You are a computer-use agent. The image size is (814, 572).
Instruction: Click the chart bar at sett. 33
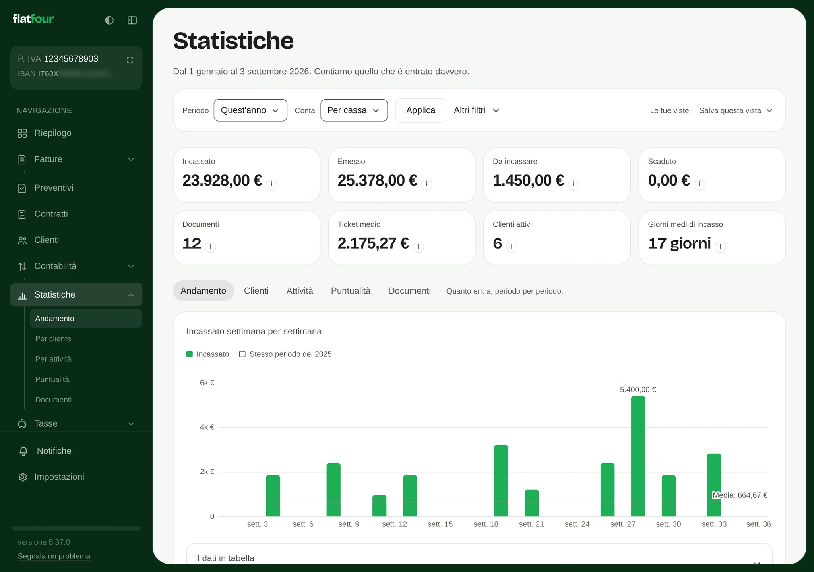pyautogui.click(x=714, y=485)
